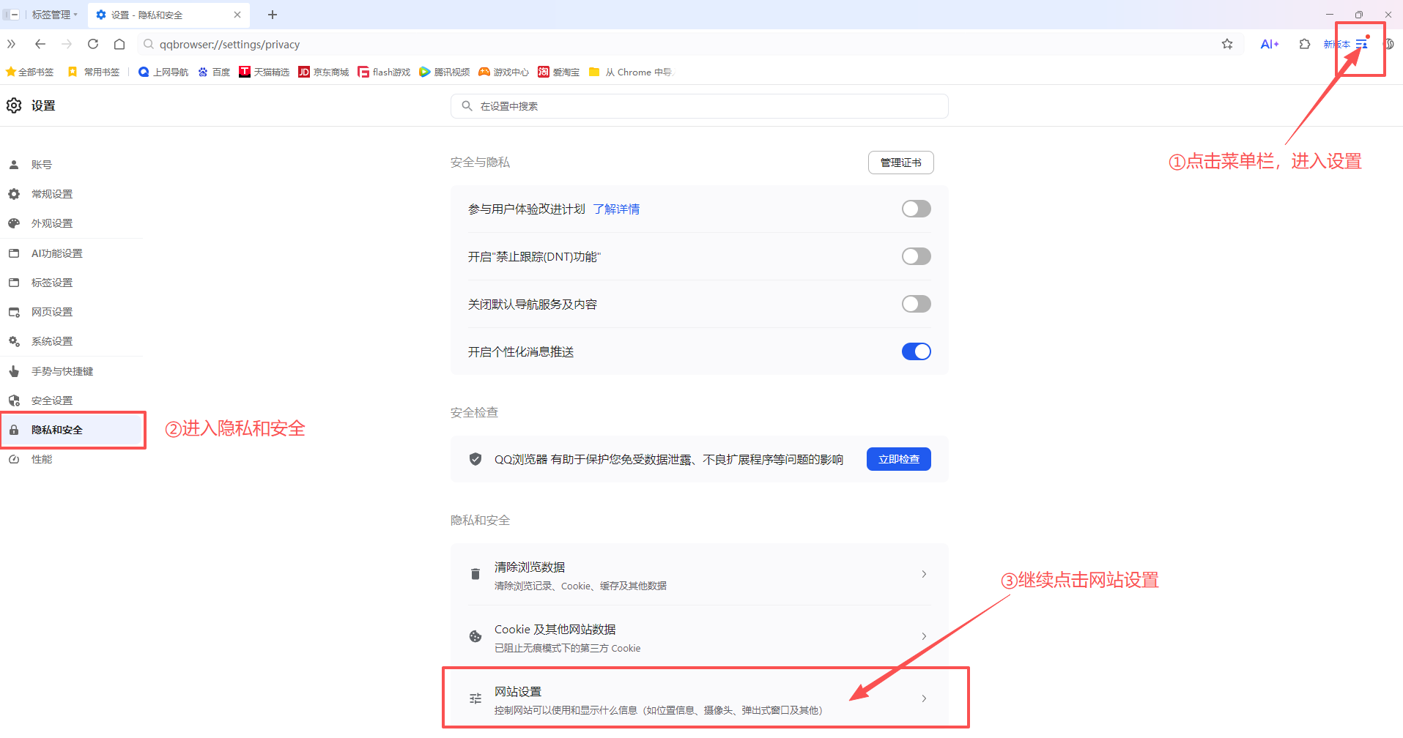The width and height of the screenshot is (1403, 738).
Task: Open the 百度 bookmark
Action: [x=214, y=72]
